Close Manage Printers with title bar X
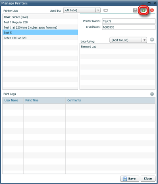 155,3
